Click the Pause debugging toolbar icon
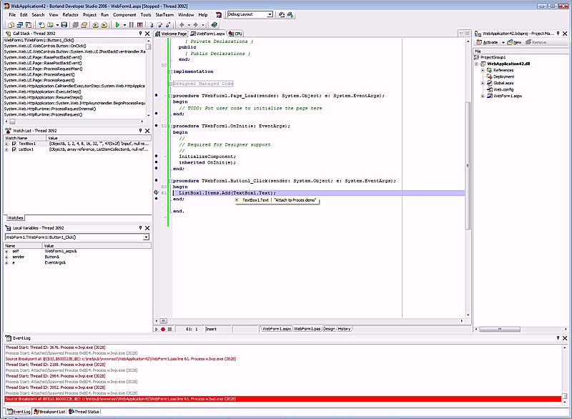Screen dimensions: 572x419 coord(132,25)
